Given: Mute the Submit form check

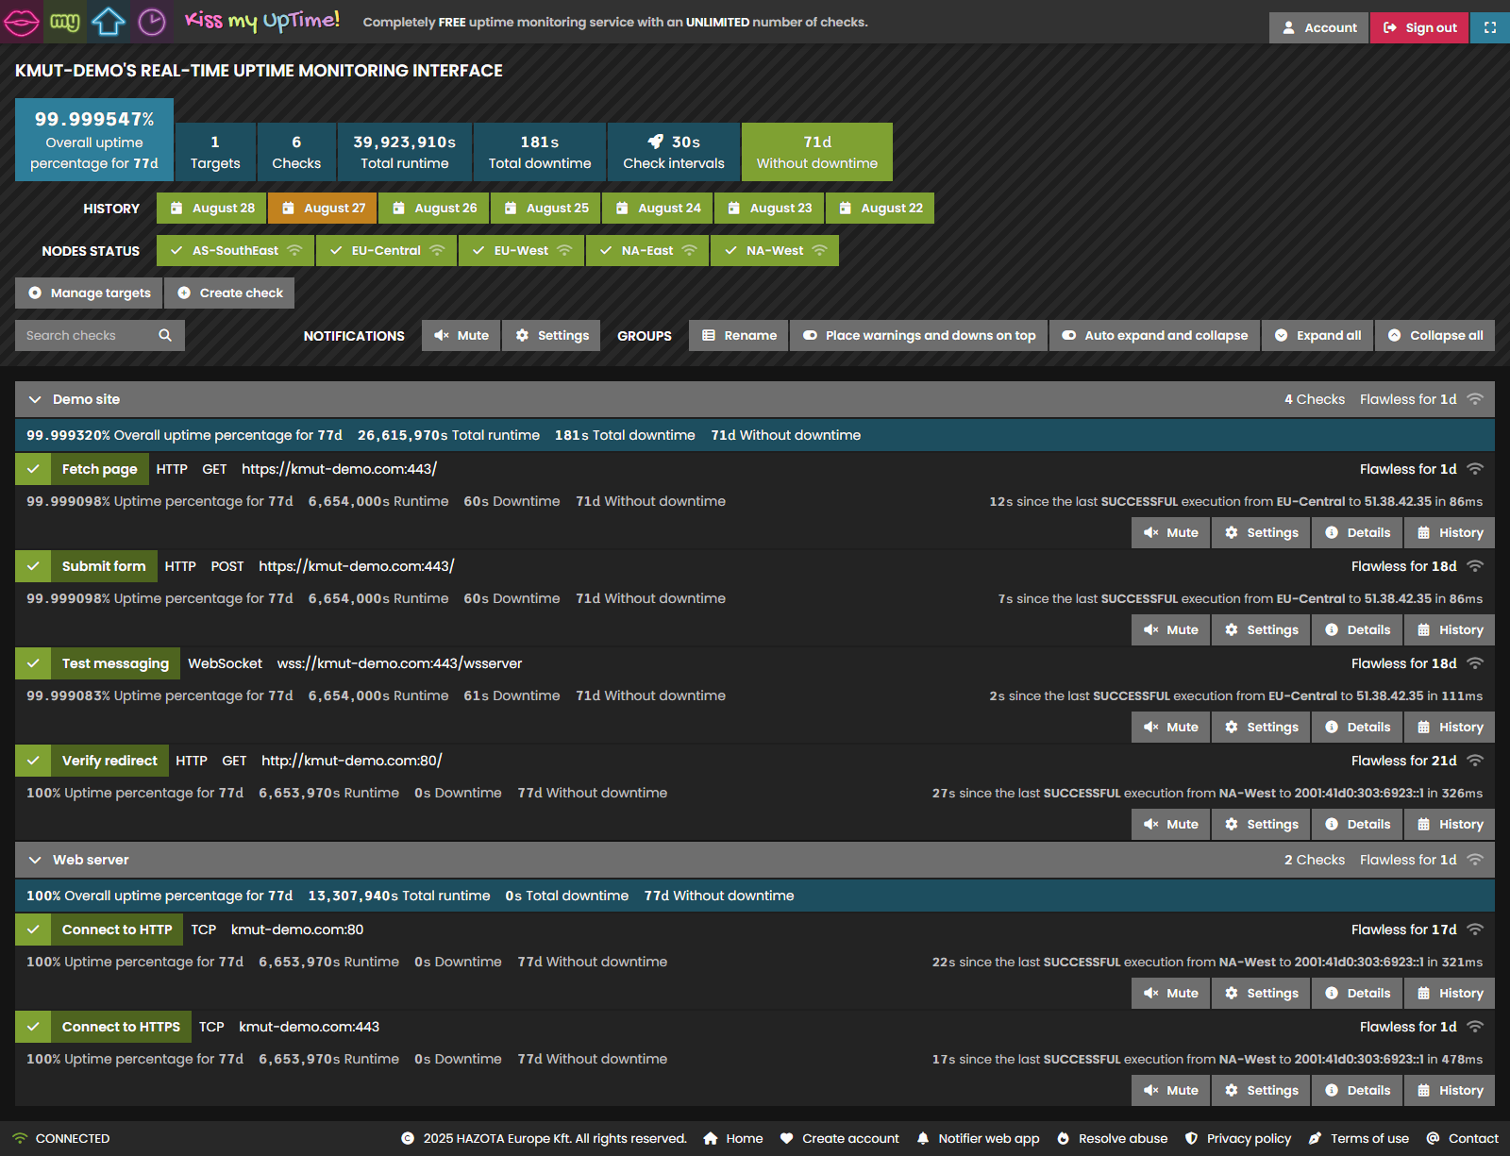Looking at the screenshot, I should [x=1170, y=629].
